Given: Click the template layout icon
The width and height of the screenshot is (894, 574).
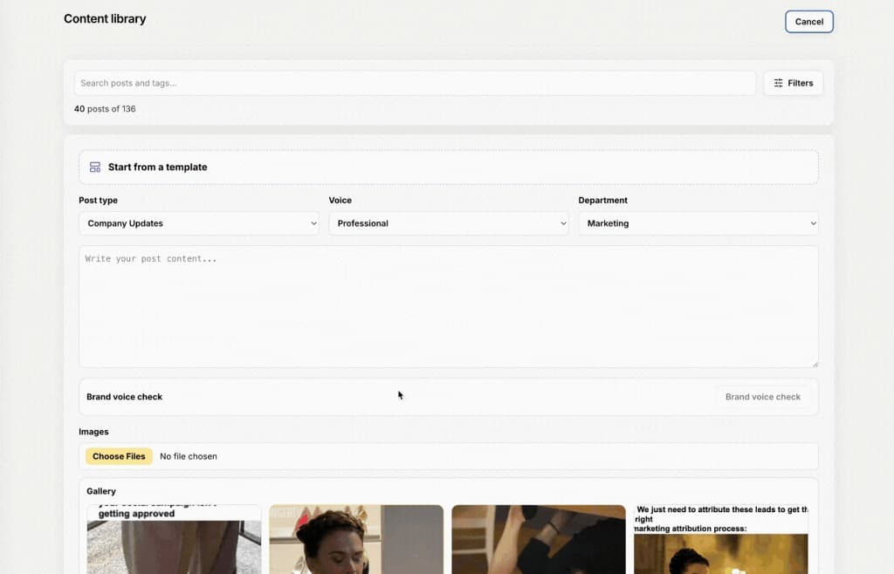Looking at the screenshot, I should [x=95, y=167].
